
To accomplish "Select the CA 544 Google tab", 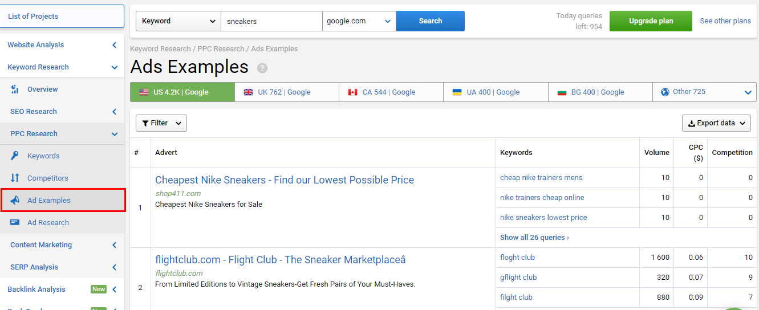I will pos(391,92).
